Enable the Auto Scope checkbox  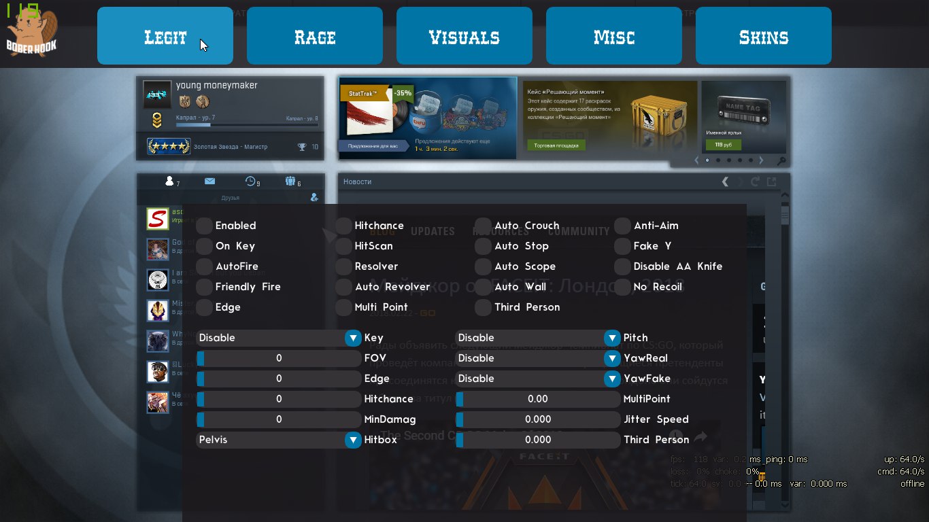tap(483, 266)
